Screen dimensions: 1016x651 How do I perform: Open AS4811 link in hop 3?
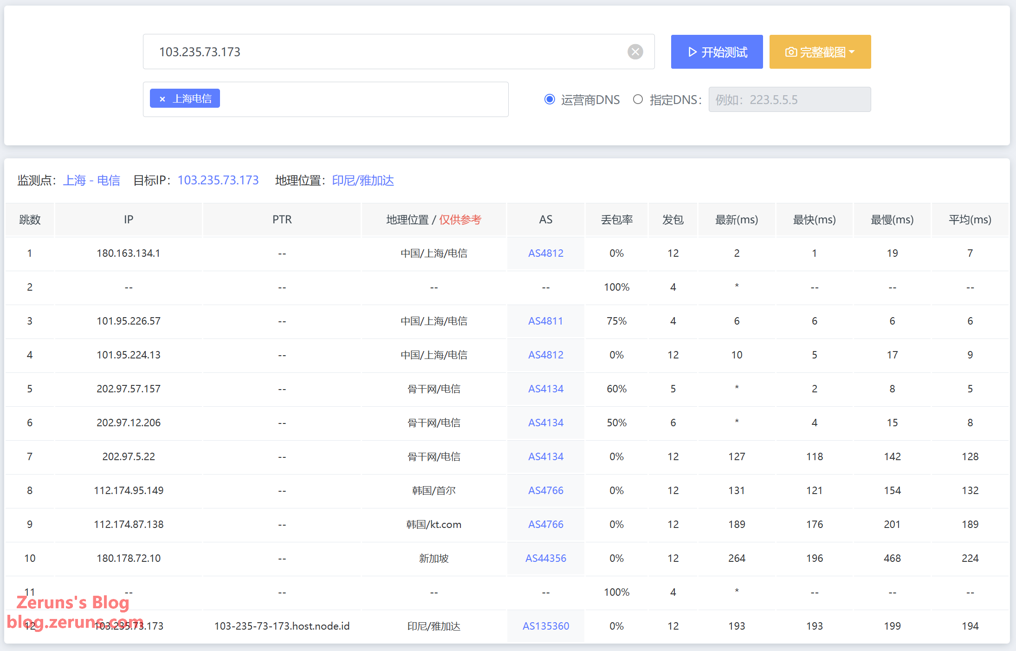tap(545, 321)
